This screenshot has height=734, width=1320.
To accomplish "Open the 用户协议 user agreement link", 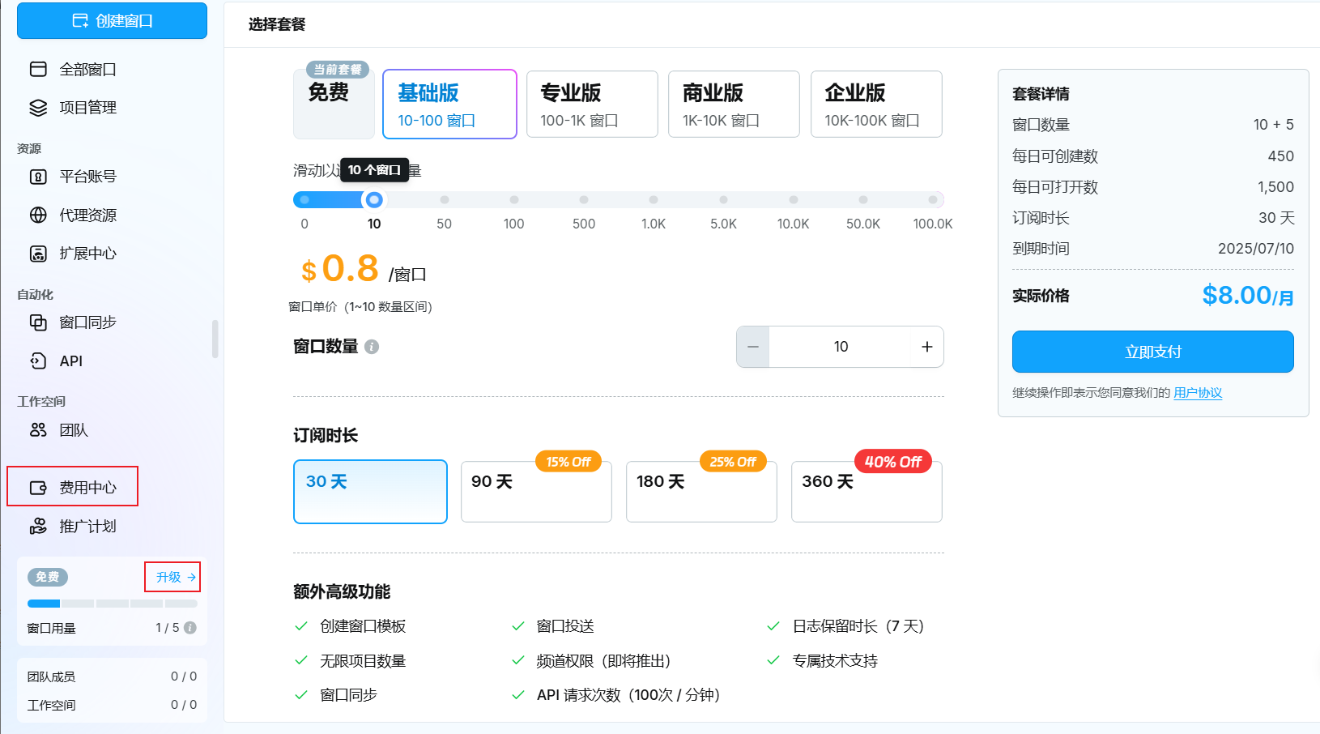I will [1197, 393].
